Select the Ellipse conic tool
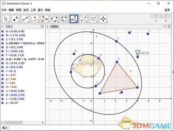Image resolution: width=174 pixels, height=131 pixels. [64, 19]
